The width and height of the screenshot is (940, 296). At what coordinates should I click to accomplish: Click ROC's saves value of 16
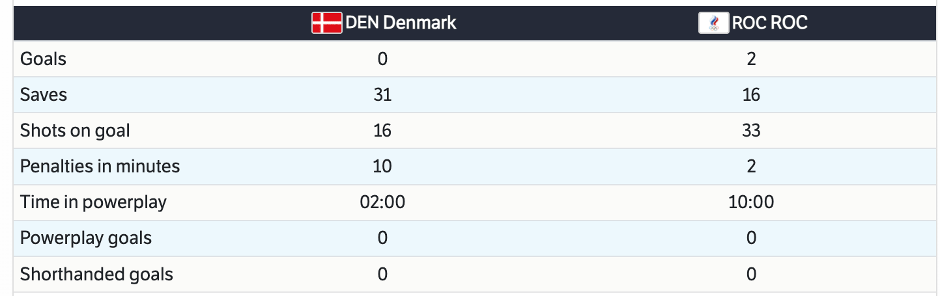pyautogui.click(x=751, y=95)
